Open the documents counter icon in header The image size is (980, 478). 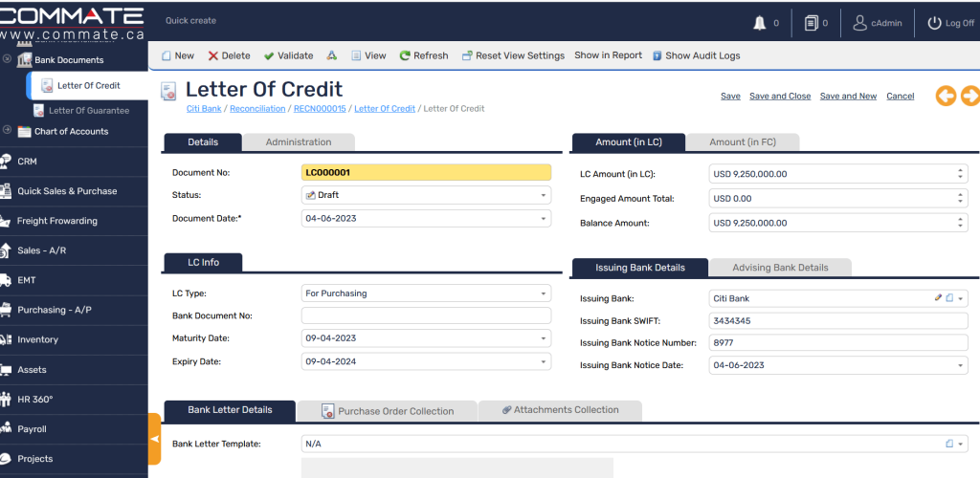811,23
